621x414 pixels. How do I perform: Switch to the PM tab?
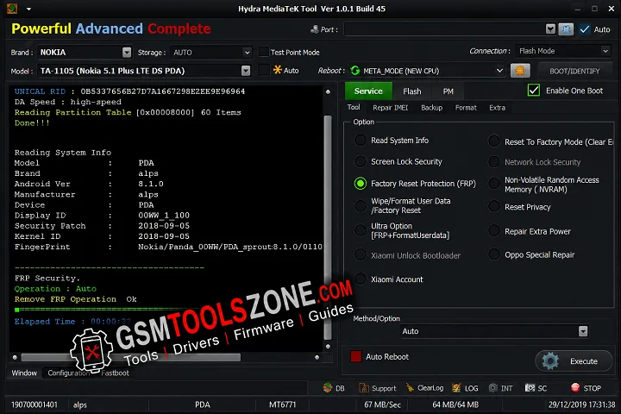point(448,91)
